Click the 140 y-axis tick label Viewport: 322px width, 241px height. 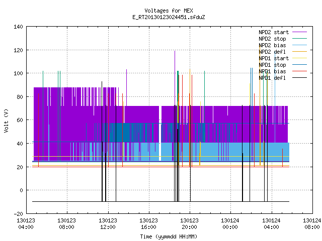click(x=18, y=27)
